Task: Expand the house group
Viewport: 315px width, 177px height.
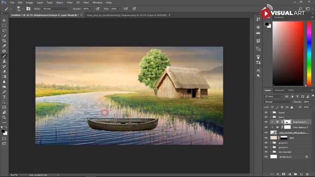Action: point(271,113)
